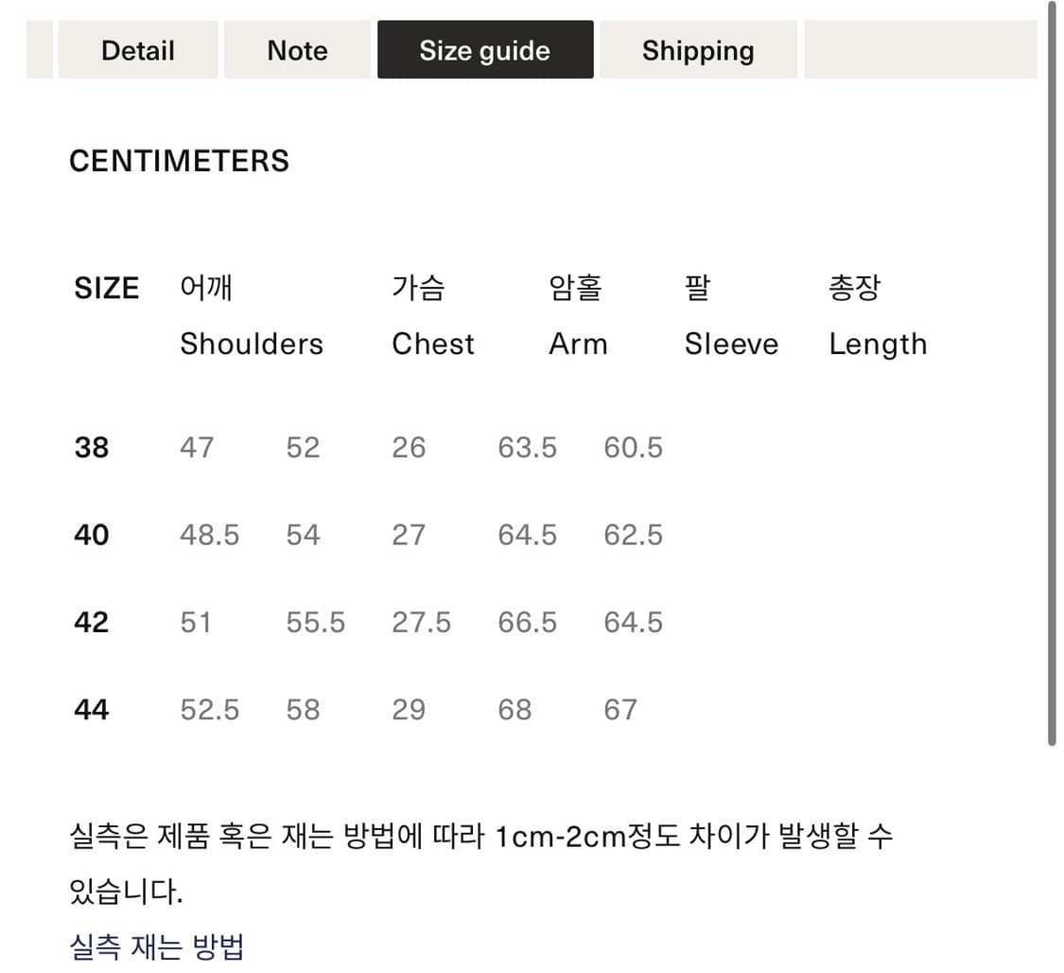Click the Length column header
Screen dimensions: 1064x973
878,344
